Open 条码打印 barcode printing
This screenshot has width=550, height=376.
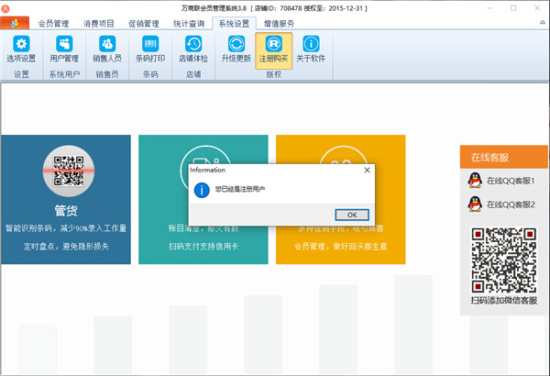[150, 49]
